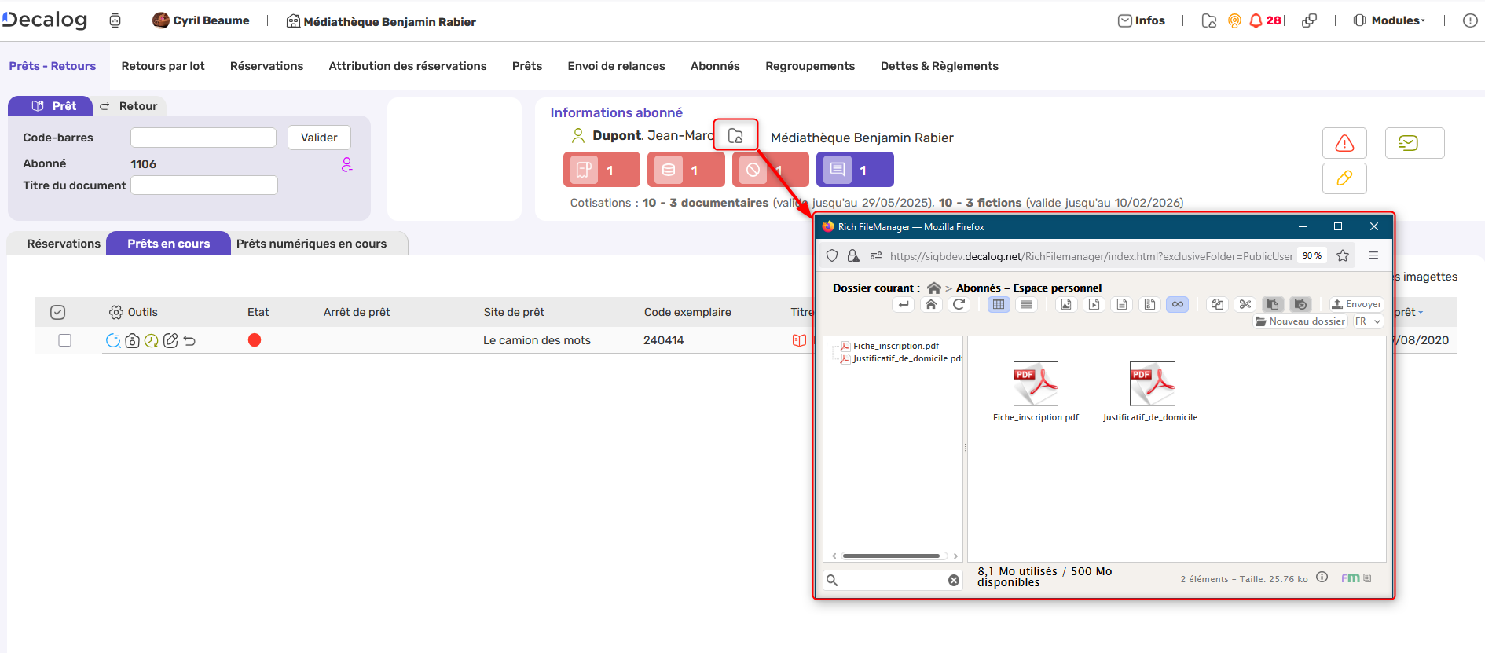Click the Code-barres input field
Image resolution: width=1485 pixels, height=653 pixels.
tap(203, 138)
